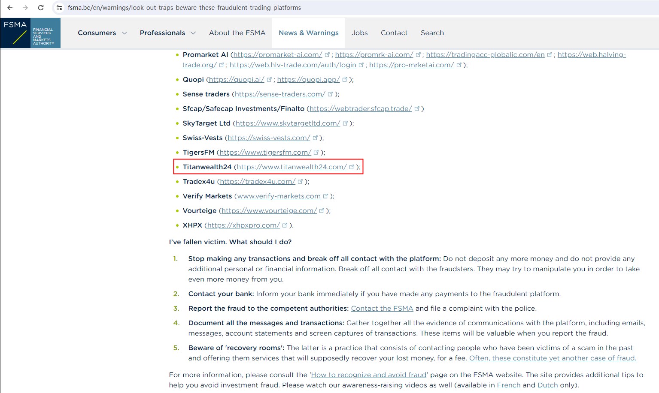This screenshot has width=659, height=393.
Task: Click the 'I've fallen victim. What should I do?' heading
Action: click(230, 242)
